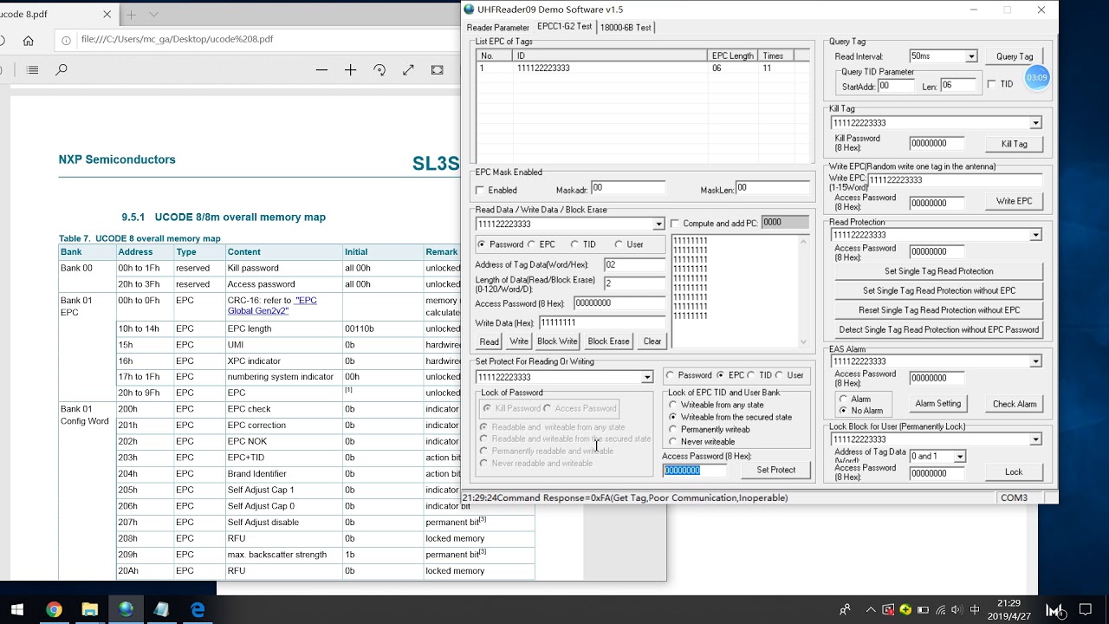
Task: Click the Set Protect button
Action: pyautogui.click(x=775, y=470)
